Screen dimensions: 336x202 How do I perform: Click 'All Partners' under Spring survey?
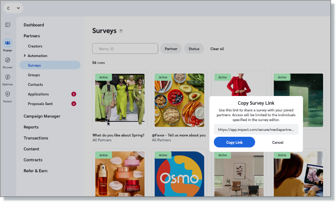click(102, 140)
